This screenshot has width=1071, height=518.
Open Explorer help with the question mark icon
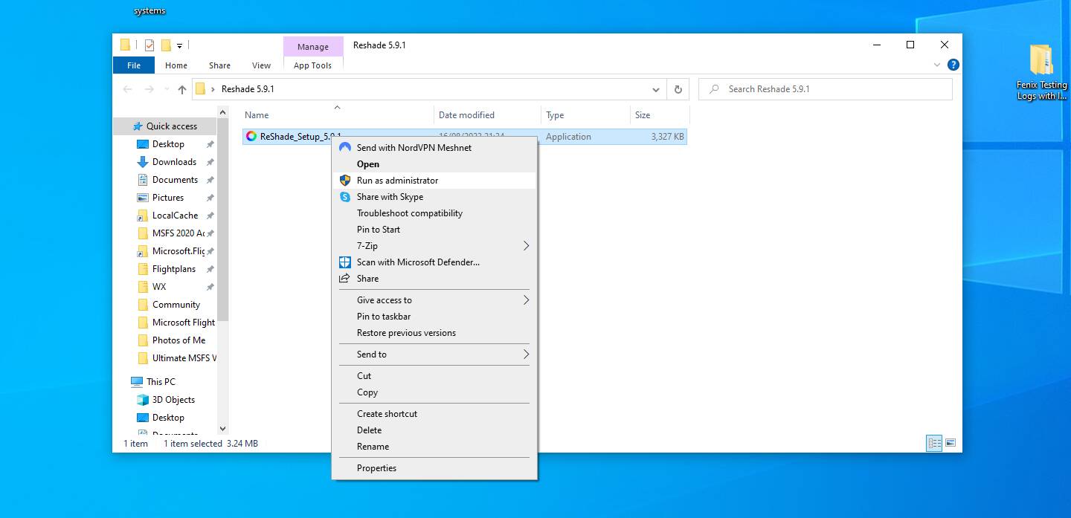point(953,65)
